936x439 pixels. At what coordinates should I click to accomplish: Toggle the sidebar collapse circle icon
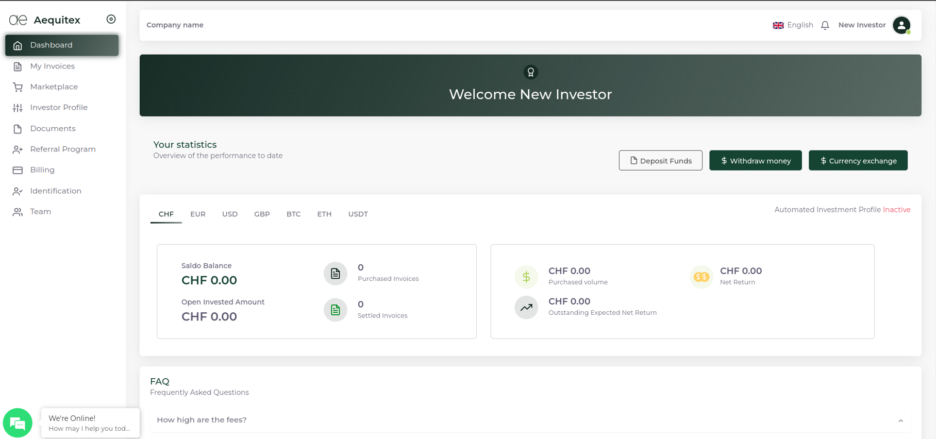[x=111, y=19]
